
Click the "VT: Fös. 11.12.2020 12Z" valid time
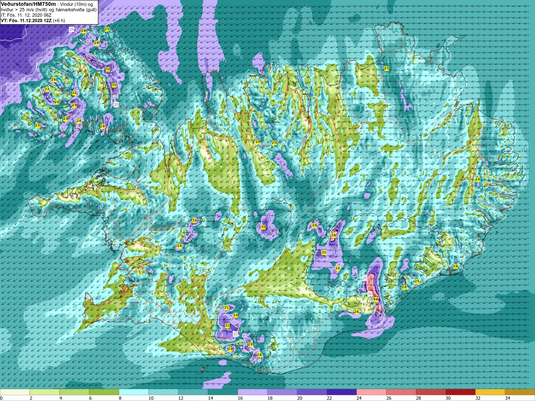26,20
